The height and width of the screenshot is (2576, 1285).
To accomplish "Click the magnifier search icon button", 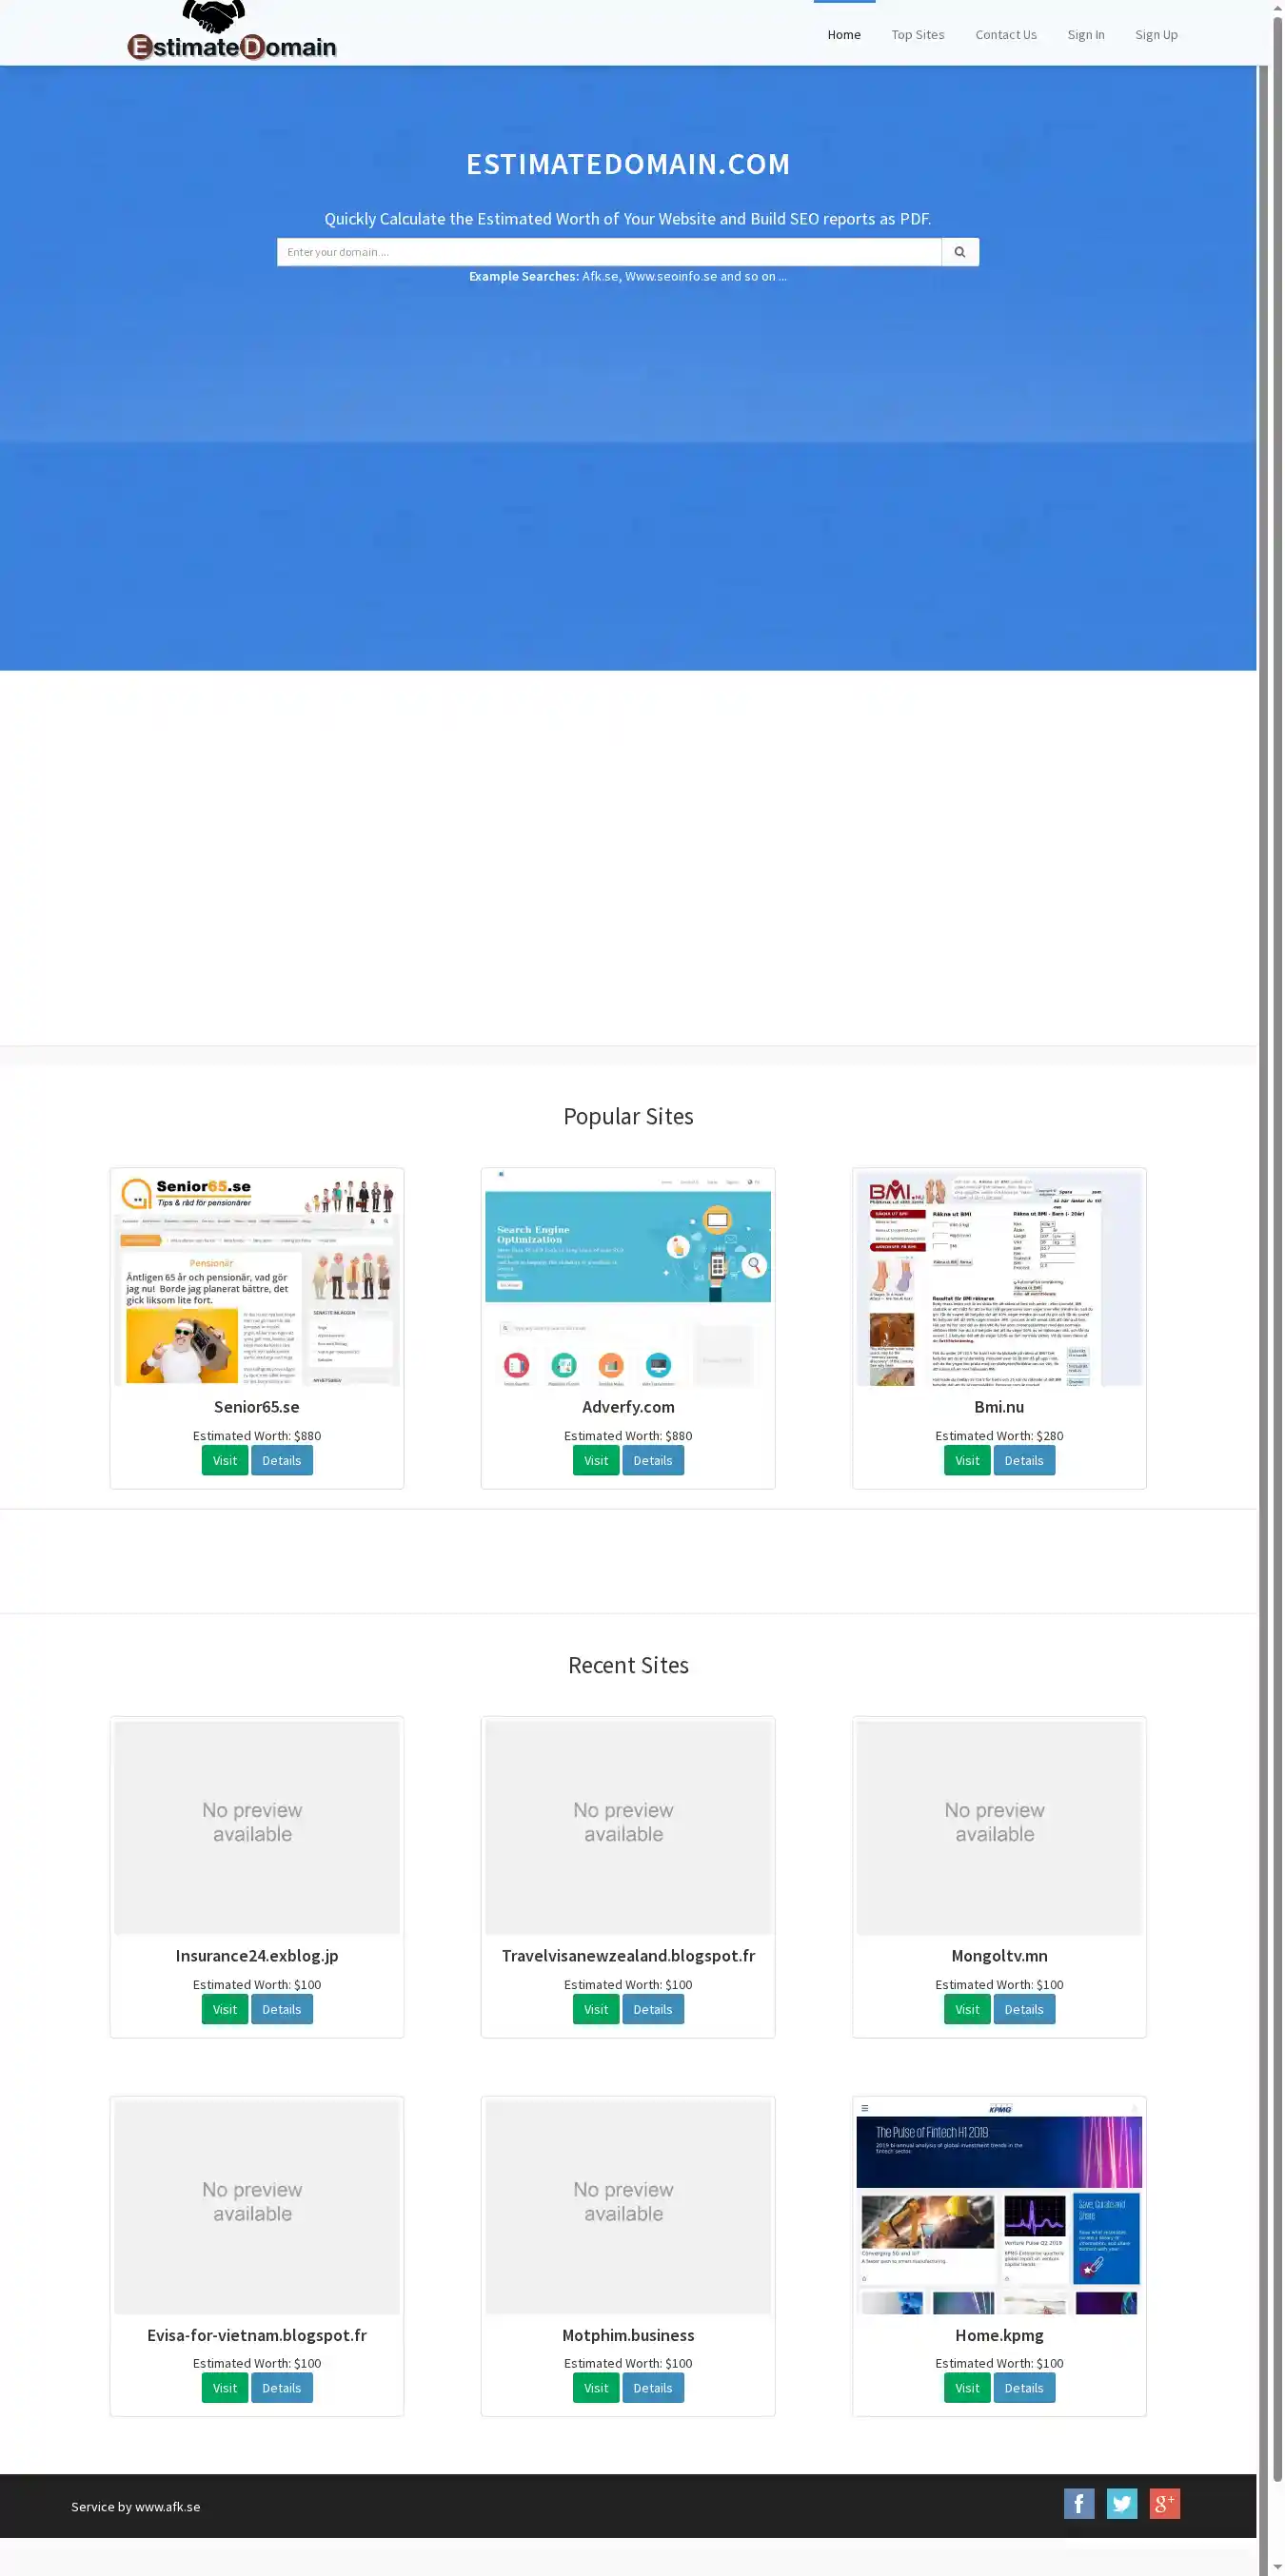I will click(959, 252).
